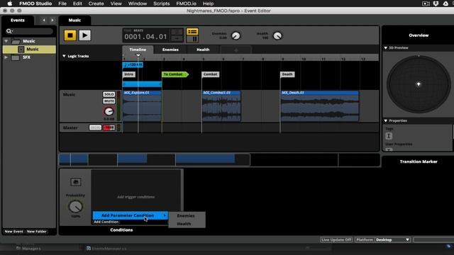This screenshot has width=454, height=255.
Task: Toggle Live Update Off button
Action: tap(336, 239)
